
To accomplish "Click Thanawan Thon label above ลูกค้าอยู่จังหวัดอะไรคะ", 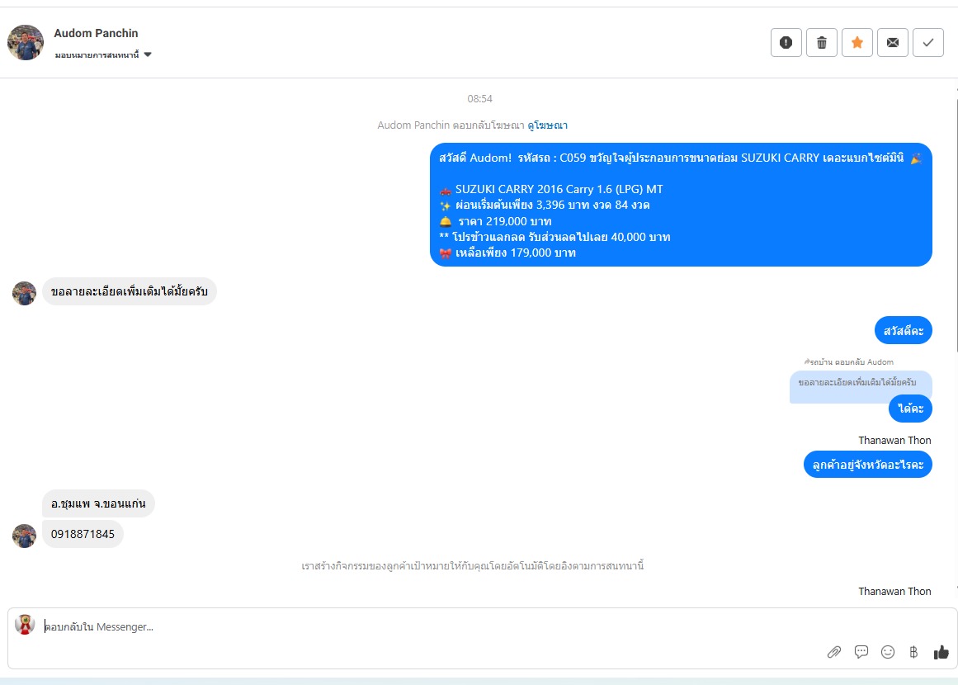I will [894, 440].
